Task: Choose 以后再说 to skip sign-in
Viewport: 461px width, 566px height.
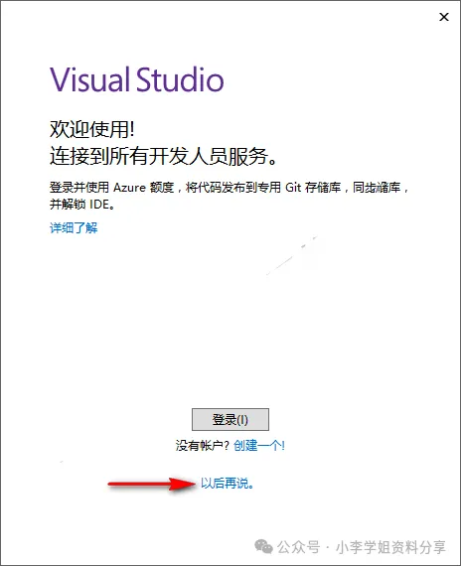Action: click(x=228, y=483)
